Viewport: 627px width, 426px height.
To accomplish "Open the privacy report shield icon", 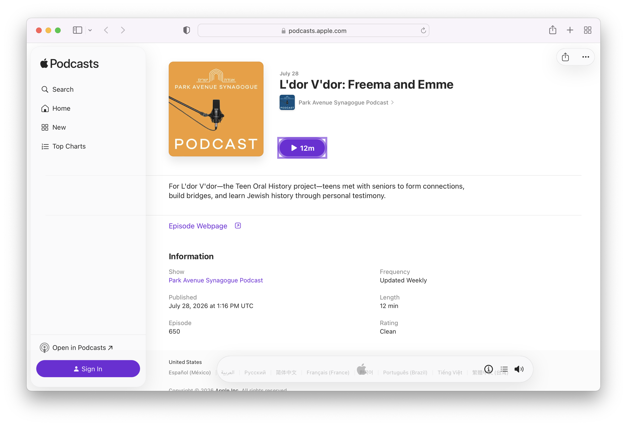I will 186,30.
